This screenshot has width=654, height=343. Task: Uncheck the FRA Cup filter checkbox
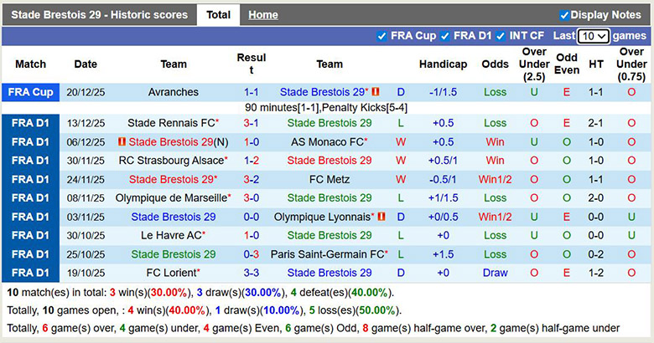pyautogui.click(x=382, y=36)
